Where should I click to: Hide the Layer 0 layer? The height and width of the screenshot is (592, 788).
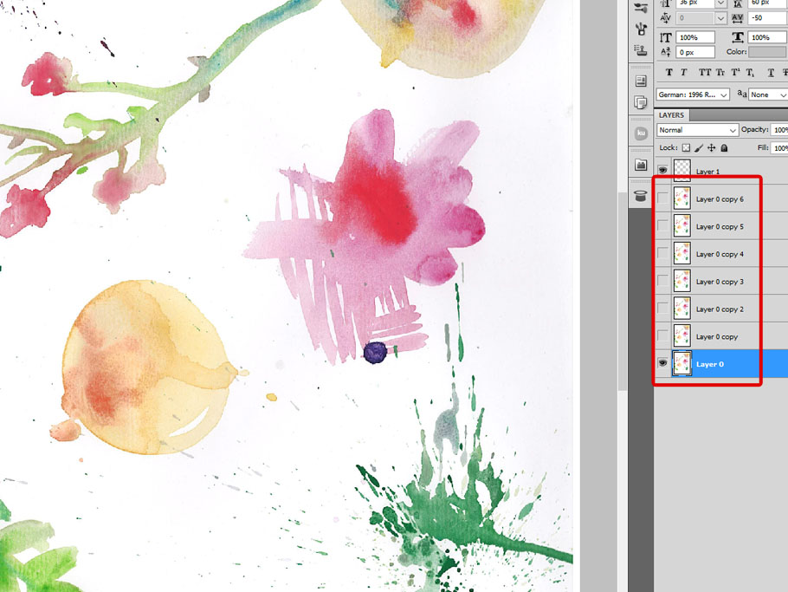pyautogui.click(x=662, y=363)
